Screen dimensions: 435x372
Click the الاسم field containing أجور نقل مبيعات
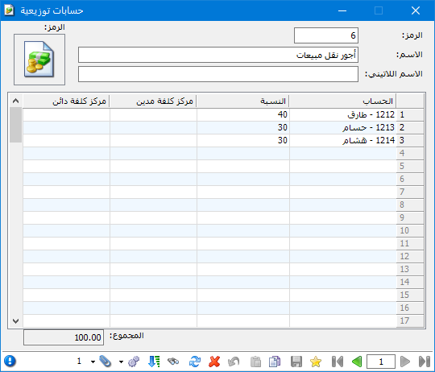click(218, 55)
